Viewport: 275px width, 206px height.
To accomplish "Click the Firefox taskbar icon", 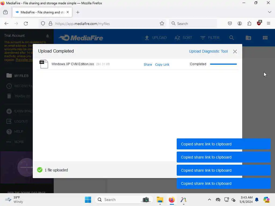I will coord(172,200).
